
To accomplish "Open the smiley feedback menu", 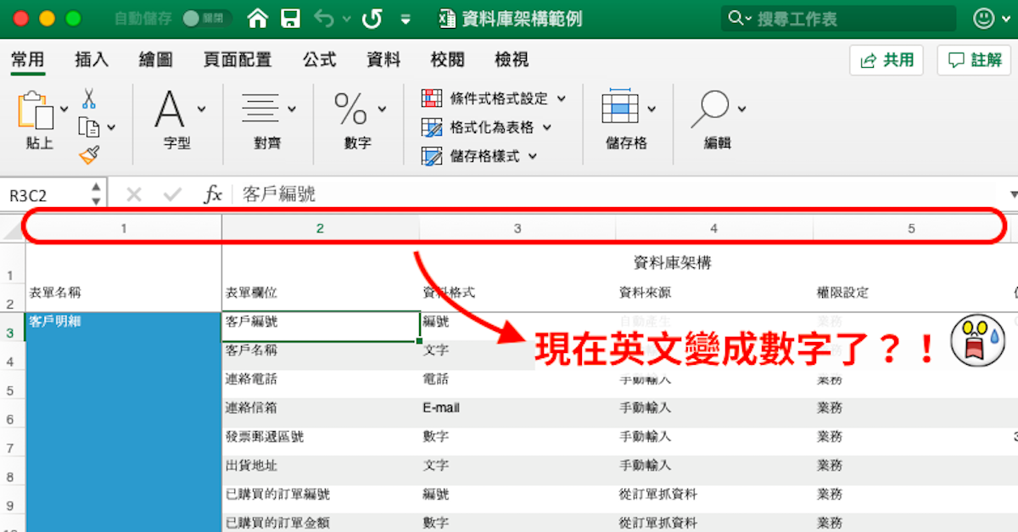I will [985, 18].
